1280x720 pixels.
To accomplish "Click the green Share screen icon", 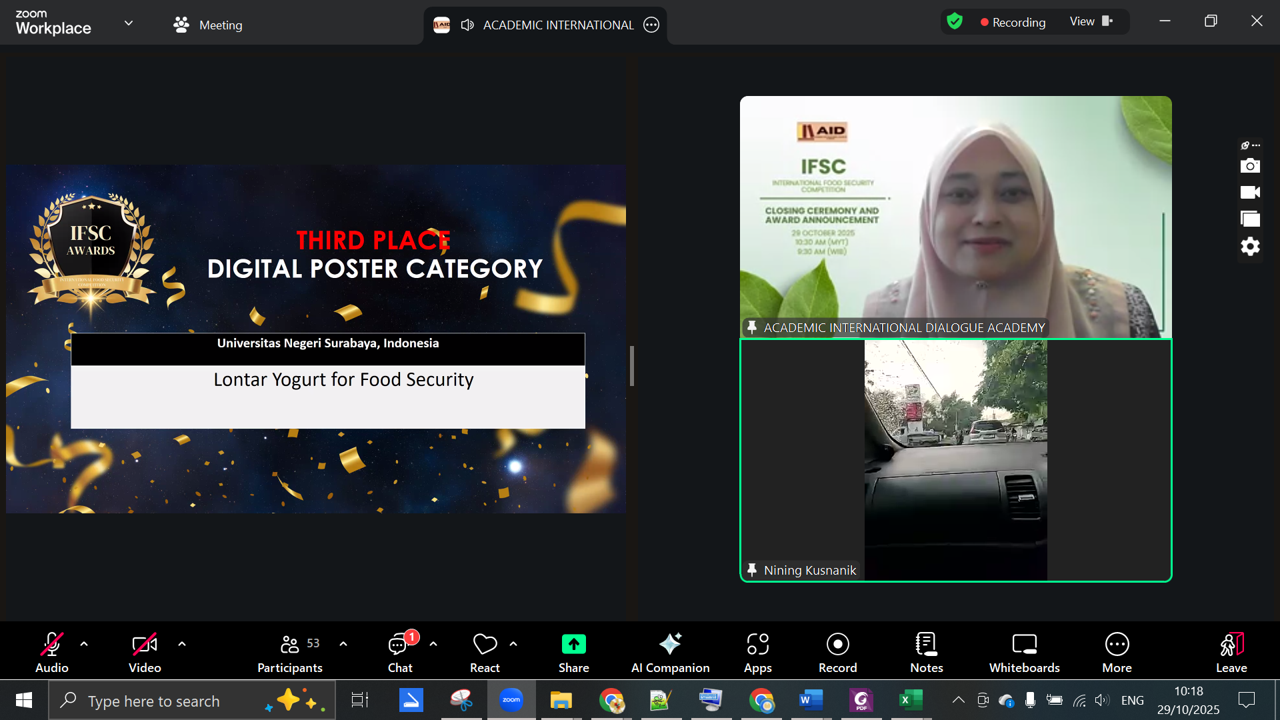I will [x=573, y=644].
